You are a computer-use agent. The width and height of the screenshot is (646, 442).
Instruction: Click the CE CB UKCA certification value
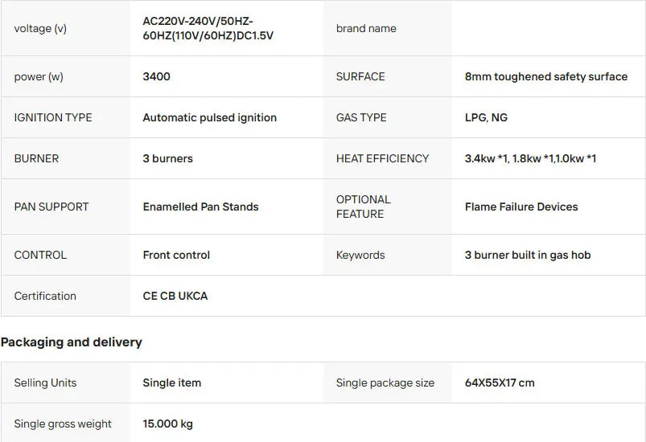coord(175,296)
